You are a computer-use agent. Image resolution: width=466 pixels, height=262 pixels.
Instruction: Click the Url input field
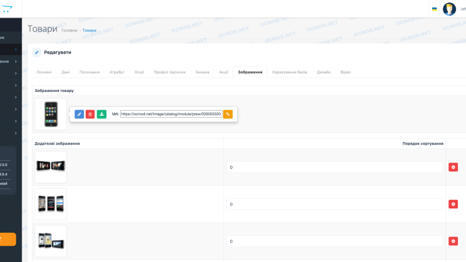tap(171, 114)
